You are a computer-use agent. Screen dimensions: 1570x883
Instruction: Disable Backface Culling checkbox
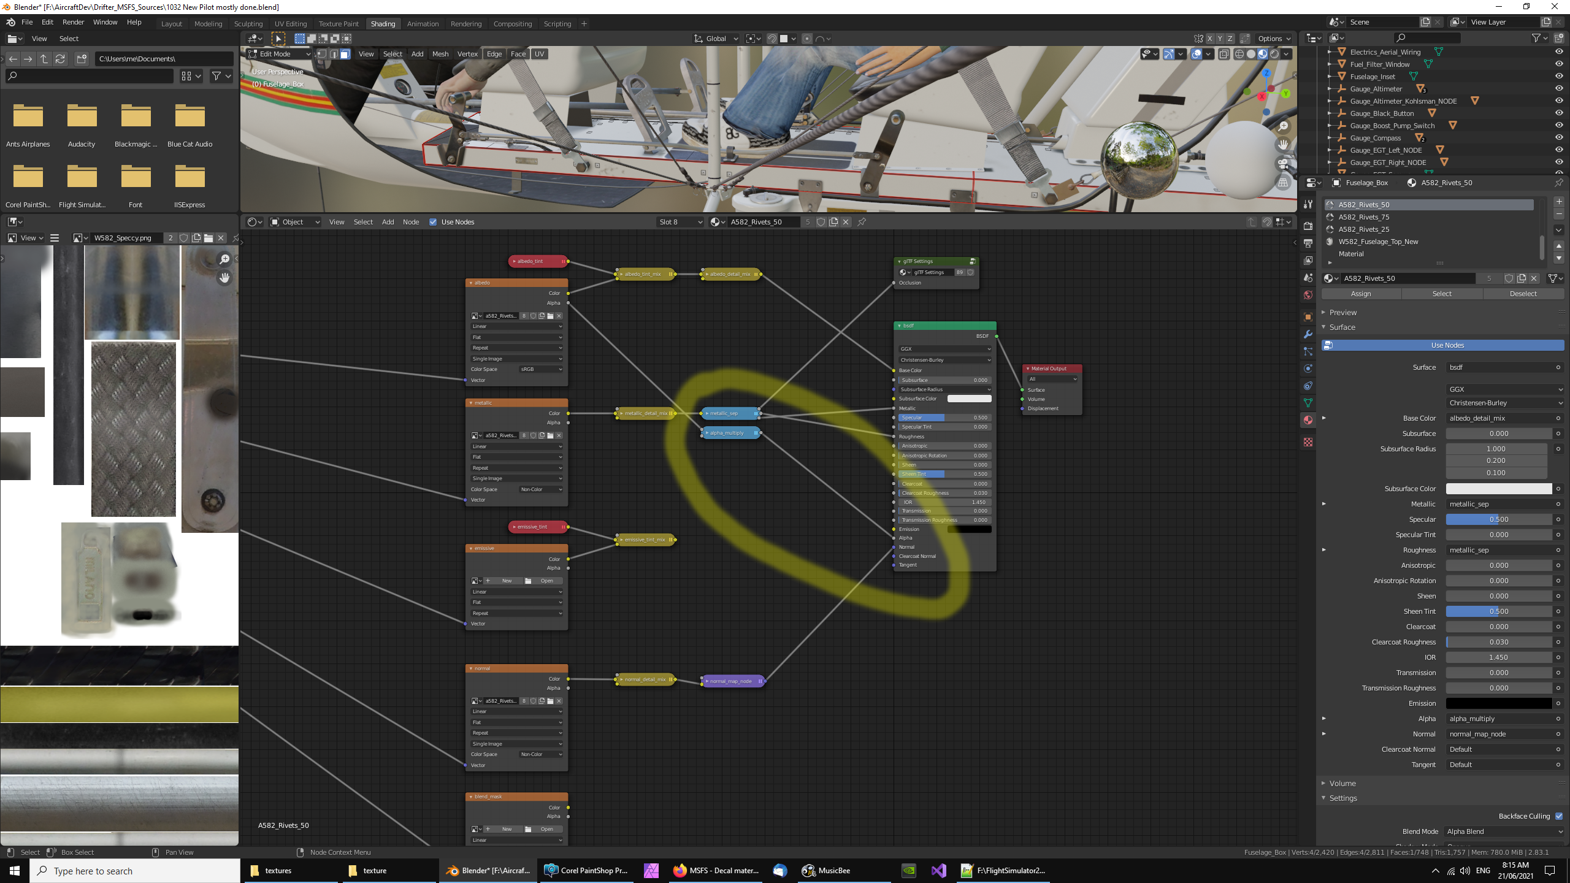1559,816
